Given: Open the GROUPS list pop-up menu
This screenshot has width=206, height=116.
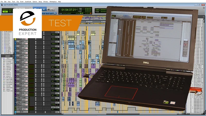Looking at the screenshot, I should [13, 56].
